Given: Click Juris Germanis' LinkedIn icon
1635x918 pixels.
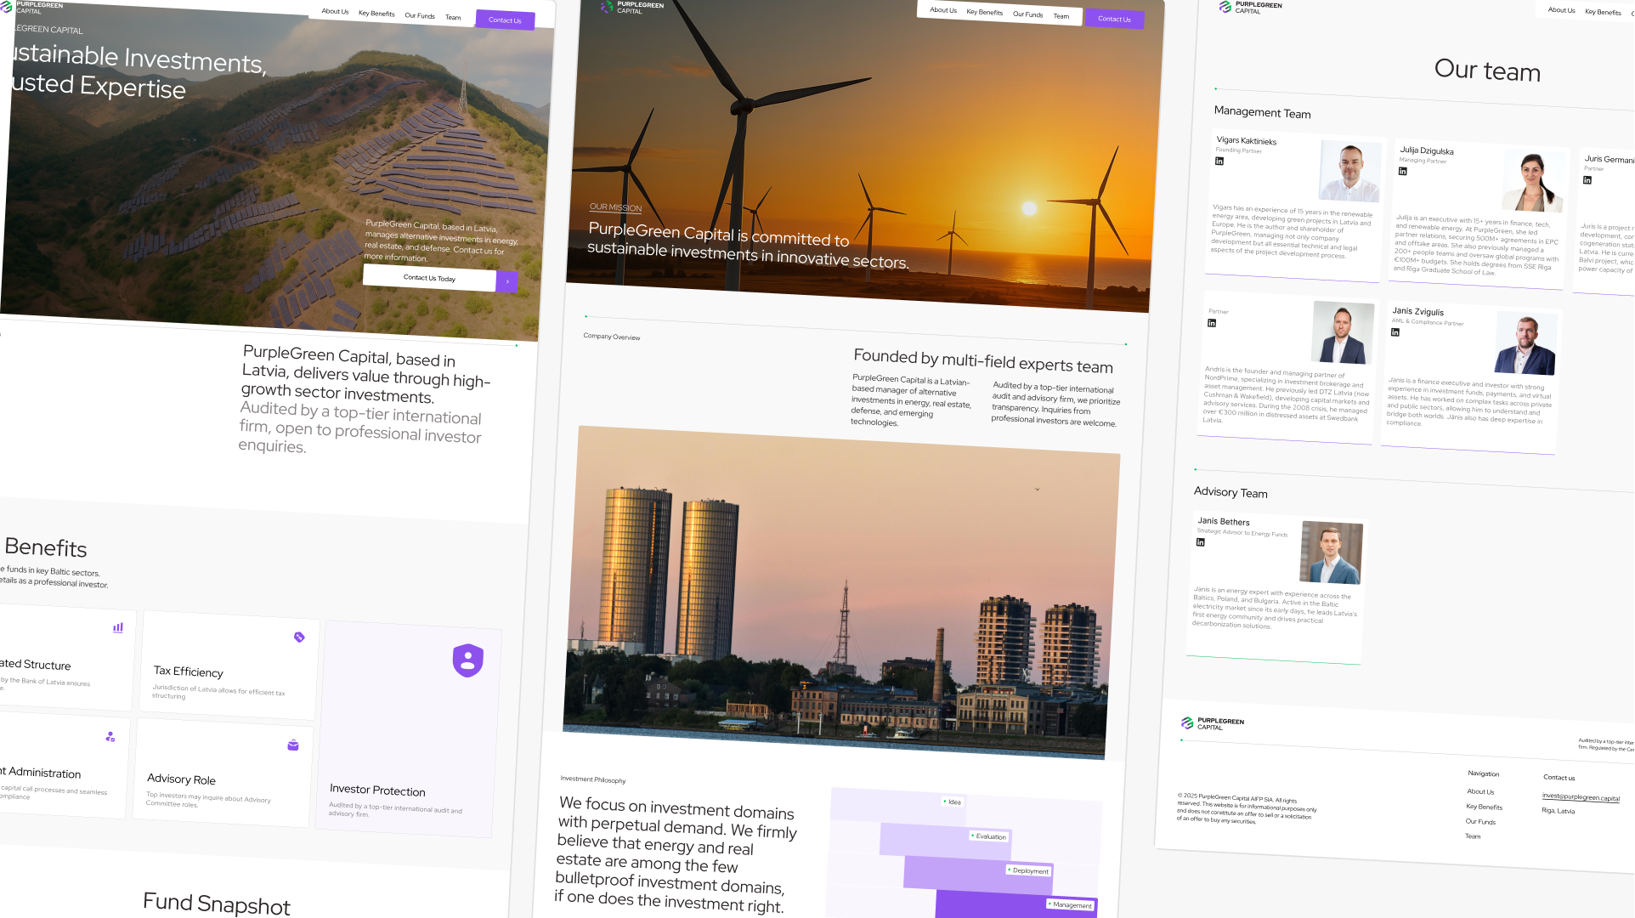Looking at the screenshot, I should 1587,180.
